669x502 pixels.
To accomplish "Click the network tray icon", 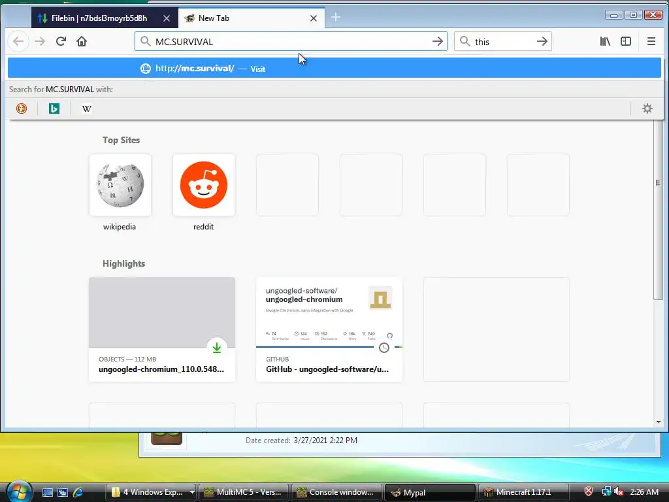I will (x=606, y=492).
